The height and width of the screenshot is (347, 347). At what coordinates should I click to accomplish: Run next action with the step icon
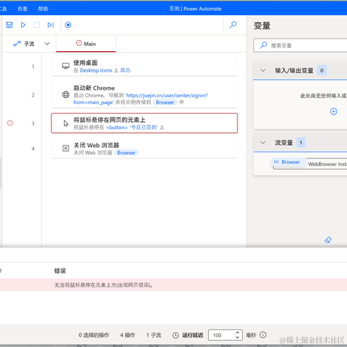coord(51,25)
